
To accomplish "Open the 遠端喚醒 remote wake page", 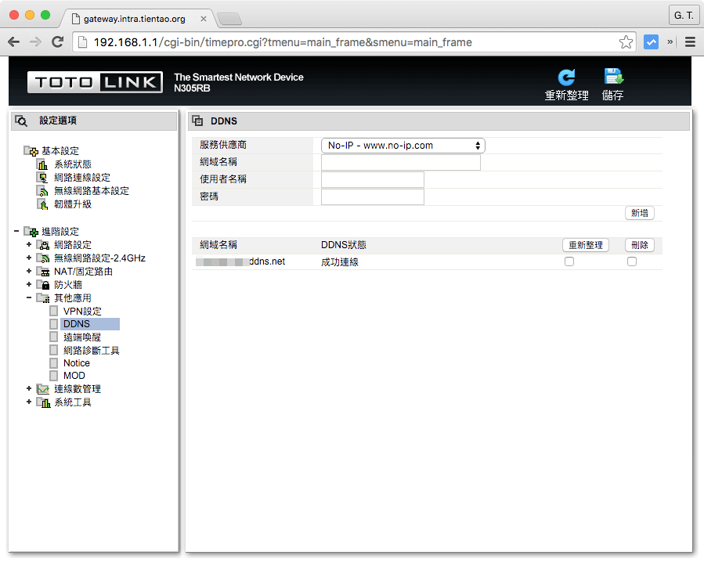I will tap(82, 337).
